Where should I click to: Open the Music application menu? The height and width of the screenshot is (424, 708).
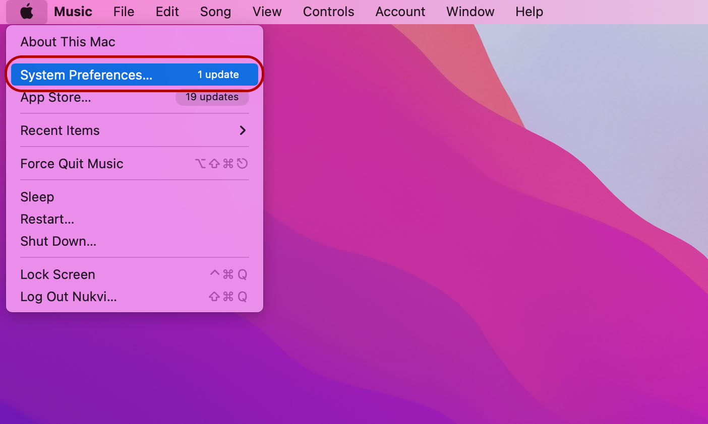[x=73, y=12]
